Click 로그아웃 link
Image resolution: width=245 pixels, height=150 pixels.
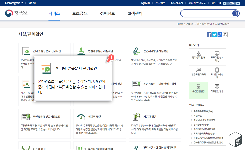160,3
